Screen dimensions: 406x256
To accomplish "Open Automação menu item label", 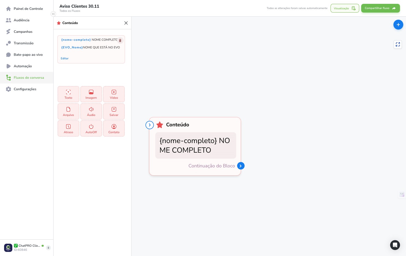I will [23, 66].
